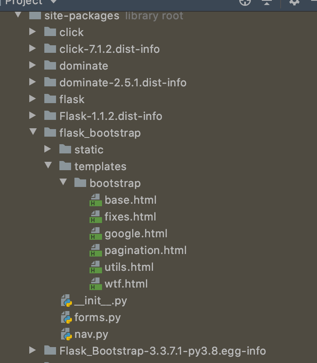Collapse the bootstrap templates subfolder

[x=63, y=182]
